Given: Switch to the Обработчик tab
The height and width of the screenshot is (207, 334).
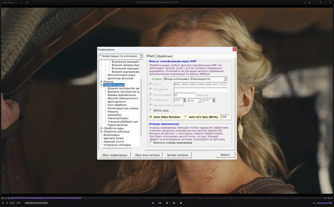Looking at the screenshot, I should [x=164, y=56].
